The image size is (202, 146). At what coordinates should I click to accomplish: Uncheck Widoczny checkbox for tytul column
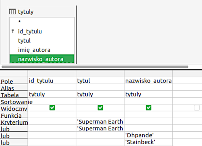click(x=100, y=108)
